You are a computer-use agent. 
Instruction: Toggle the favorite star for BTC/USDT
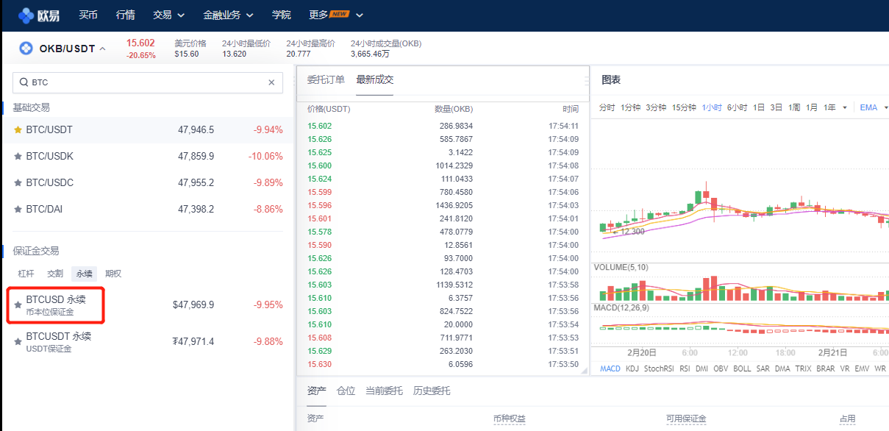click(x=18, y=129)
